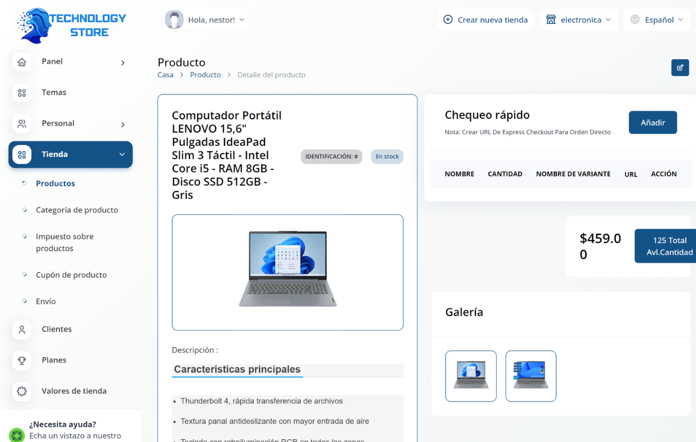The image size is (696, 442).
Task: Open Cupón de producto menu item
Action: [x=71, y=275]
